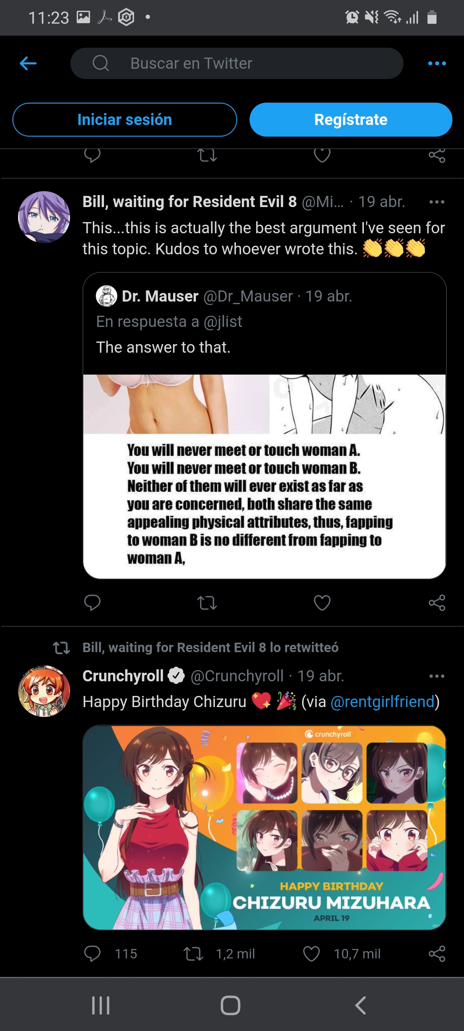Tap the Android home navigation button
The height and width of the screenshot is (1031, 464).
(231, 1005)
